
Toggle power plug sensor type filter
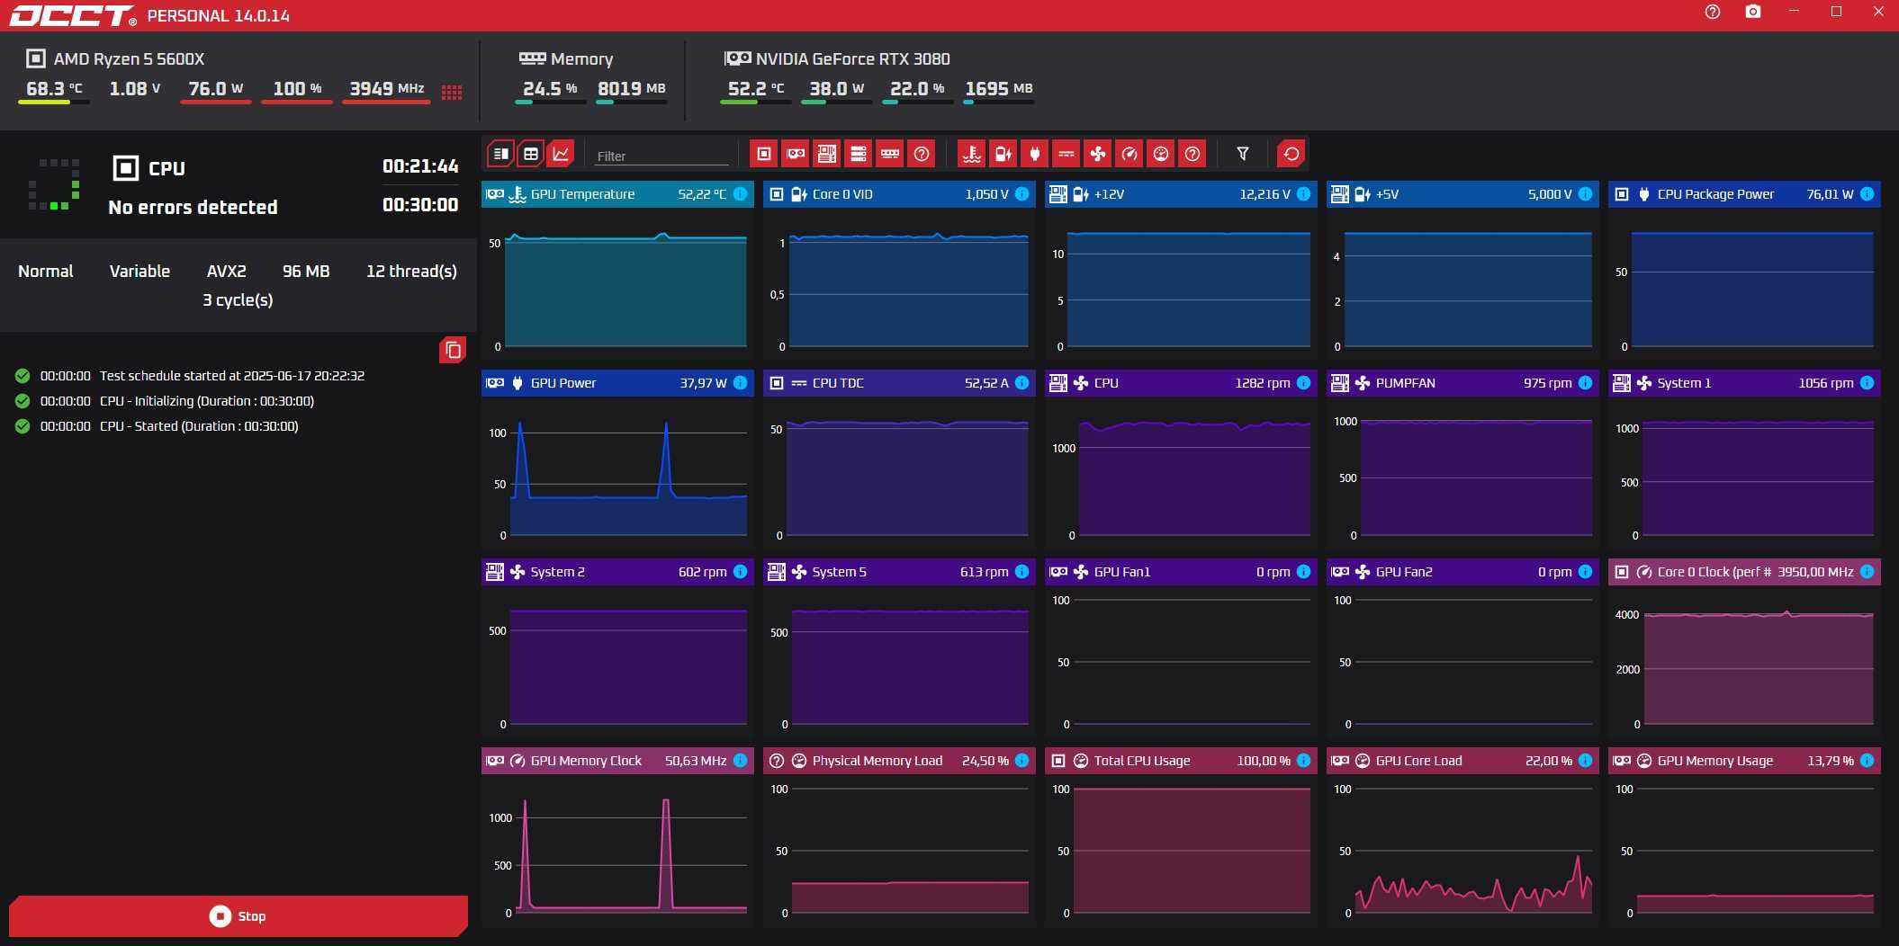point(1034,154)
